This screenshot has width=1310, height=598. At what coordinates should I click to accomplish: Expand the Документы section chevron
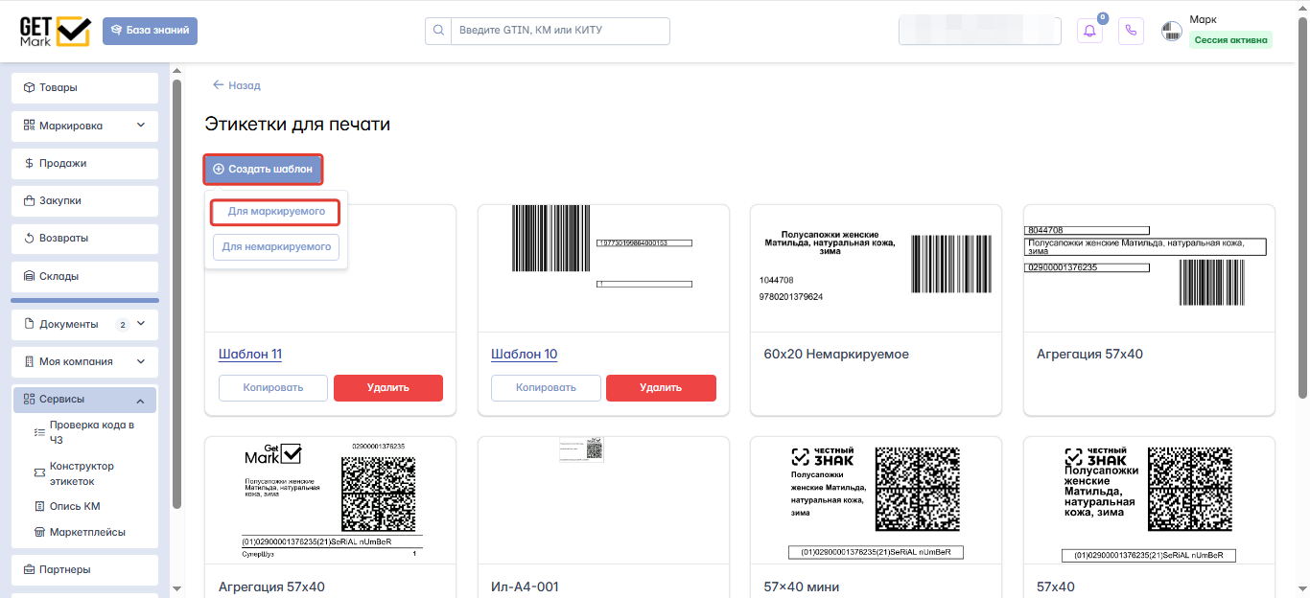(141, 324)
